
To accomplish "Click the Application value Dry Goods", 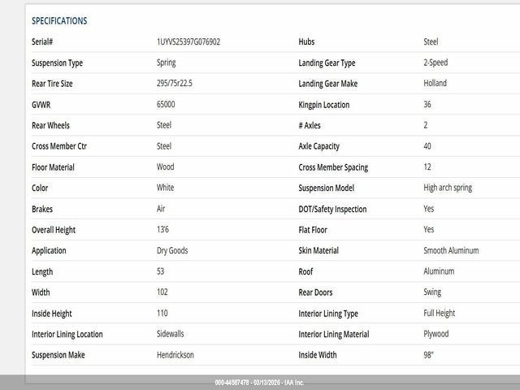I will [x=172, y=251].
